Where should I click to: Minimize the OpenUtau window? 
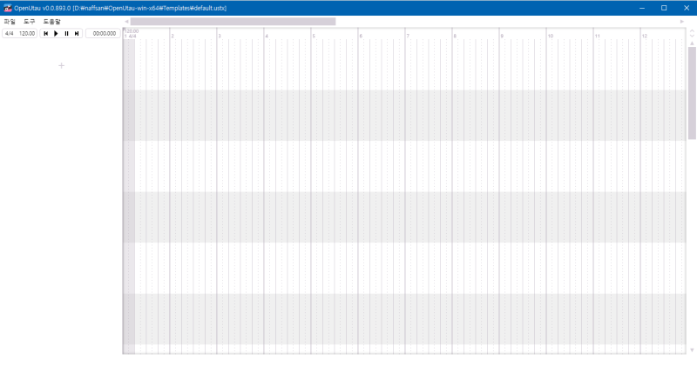(642, 8)
